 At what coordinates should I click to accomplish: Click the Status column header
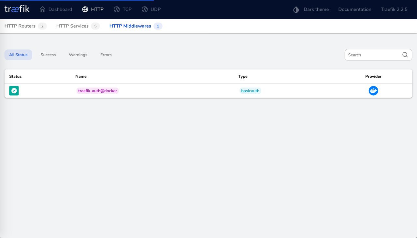(15, 76)
